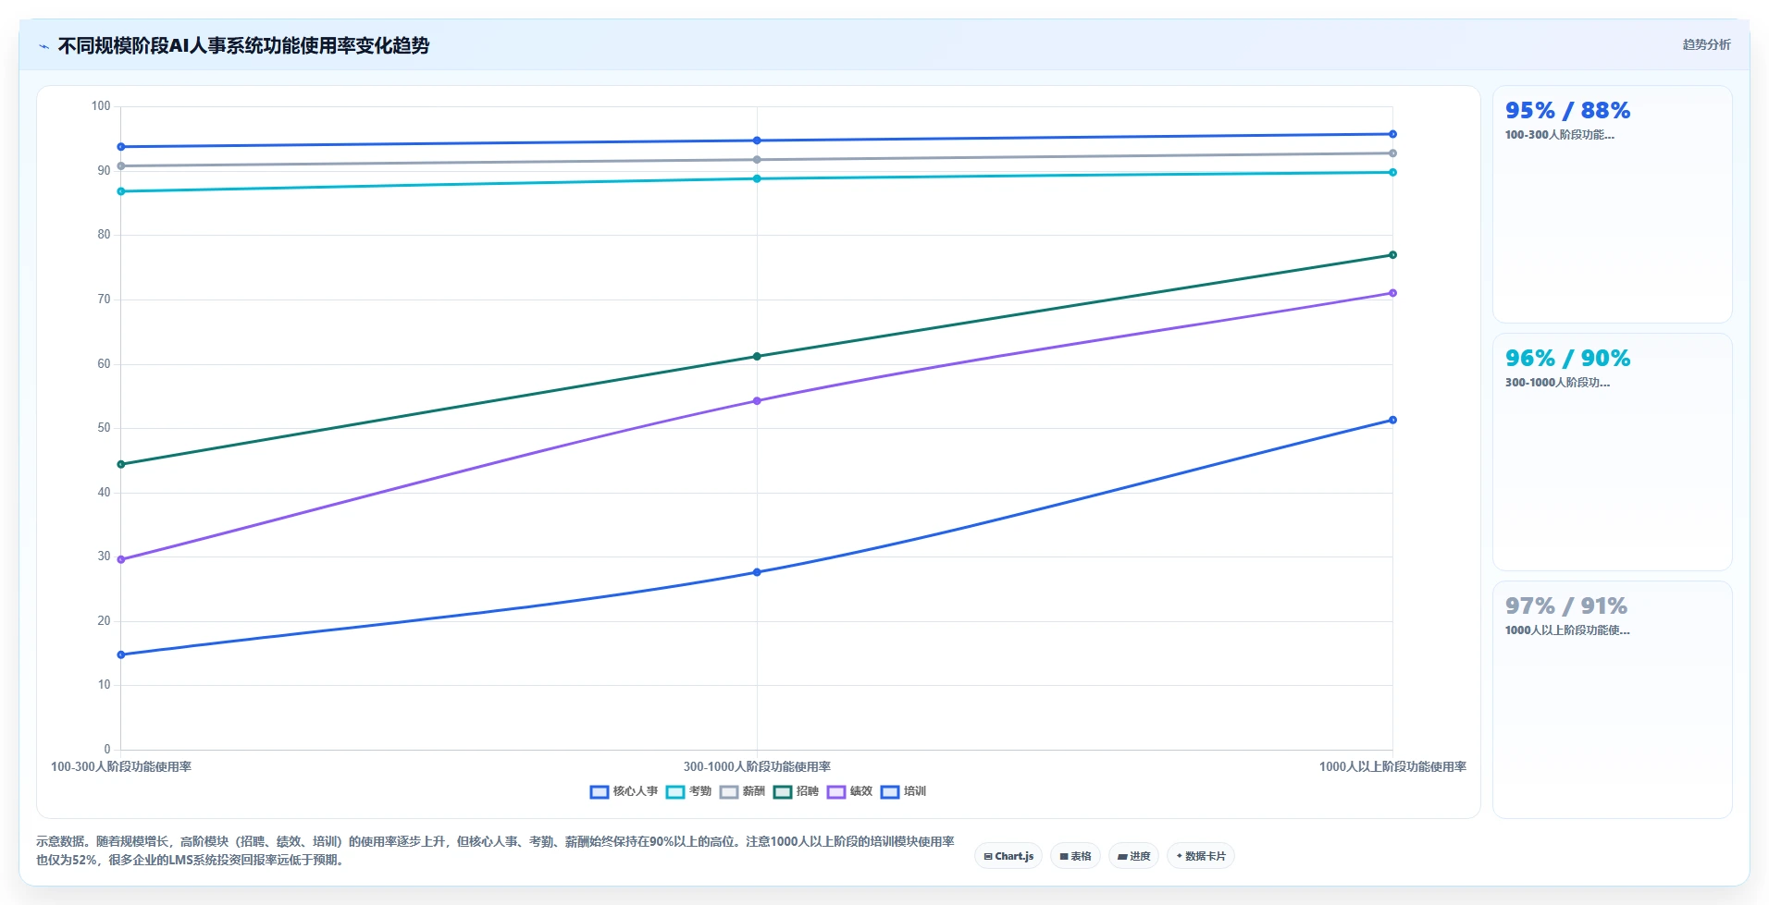Click the 1000人以上阶段功能使... card caption

1567,630
